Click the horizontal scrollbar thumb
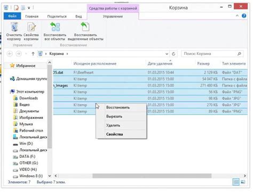 [152, 176]
